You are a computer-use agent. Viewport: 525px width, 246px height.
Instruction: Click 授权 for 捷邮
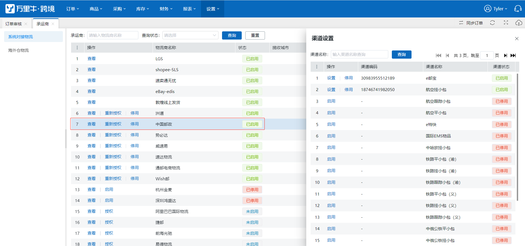point(109,222)
